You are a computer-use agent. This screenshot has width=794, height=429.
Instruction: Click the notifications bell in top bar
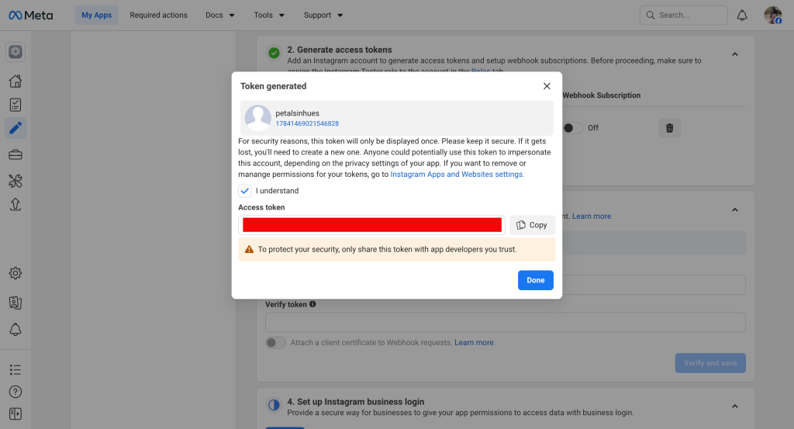pyautogui.click(x=742, y=16)
